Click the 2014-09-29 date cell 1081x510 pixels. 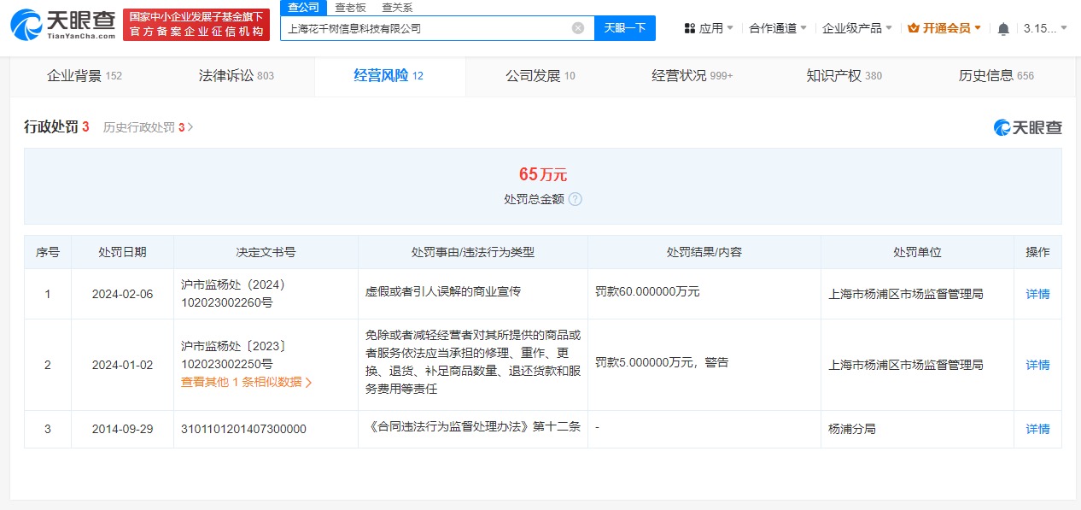[x=122, y=429]
